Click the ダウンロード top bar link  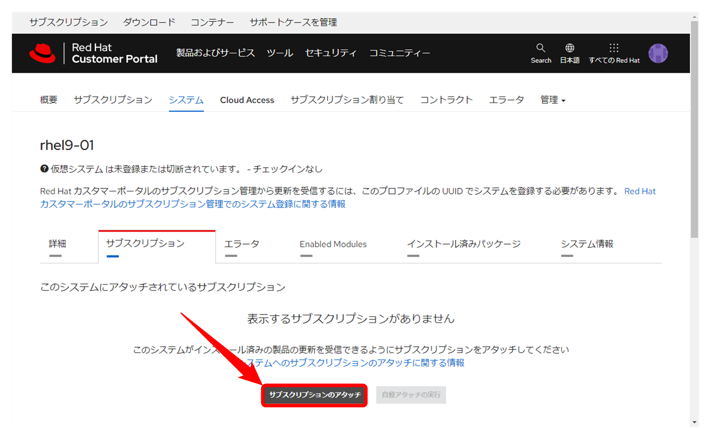(149, 23)
